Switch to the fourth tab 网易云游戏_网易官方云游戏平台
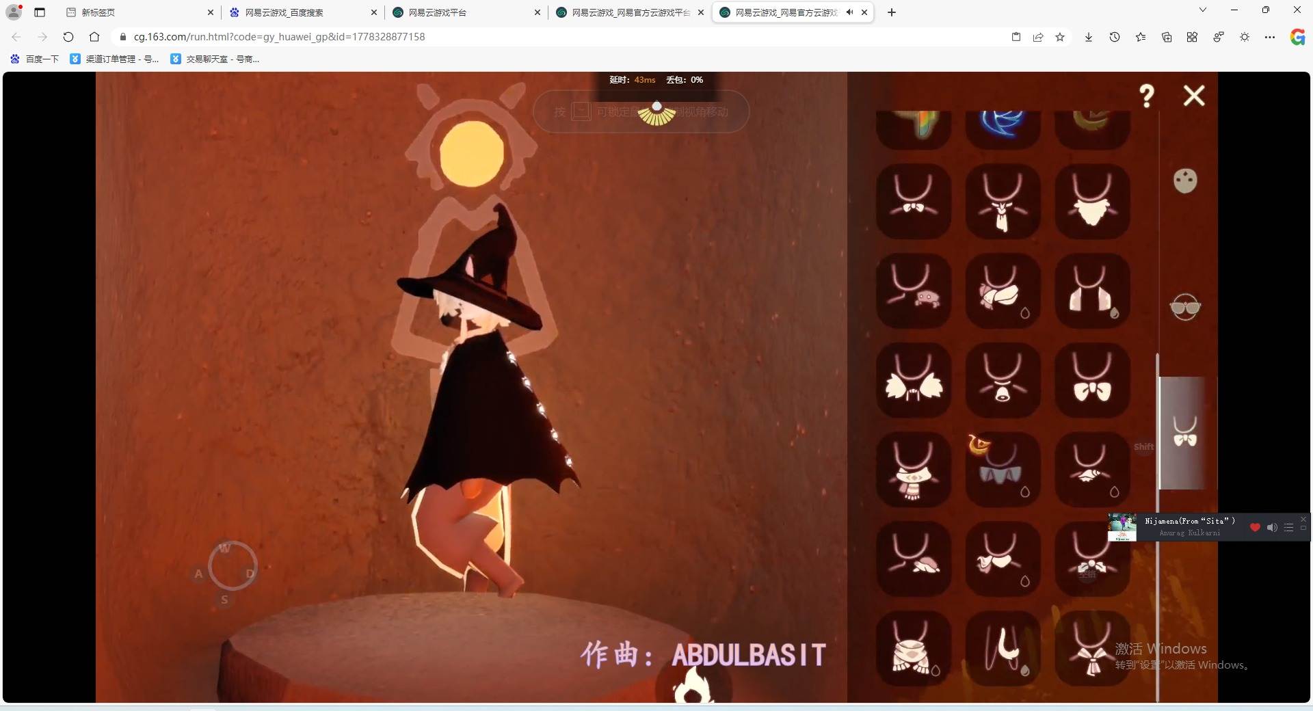Screen dimensions: 1313x711 coord(631,12)
